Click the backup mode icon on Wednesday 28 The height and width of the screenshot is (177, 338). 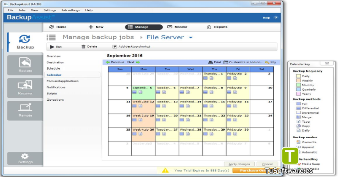(188, 134)
